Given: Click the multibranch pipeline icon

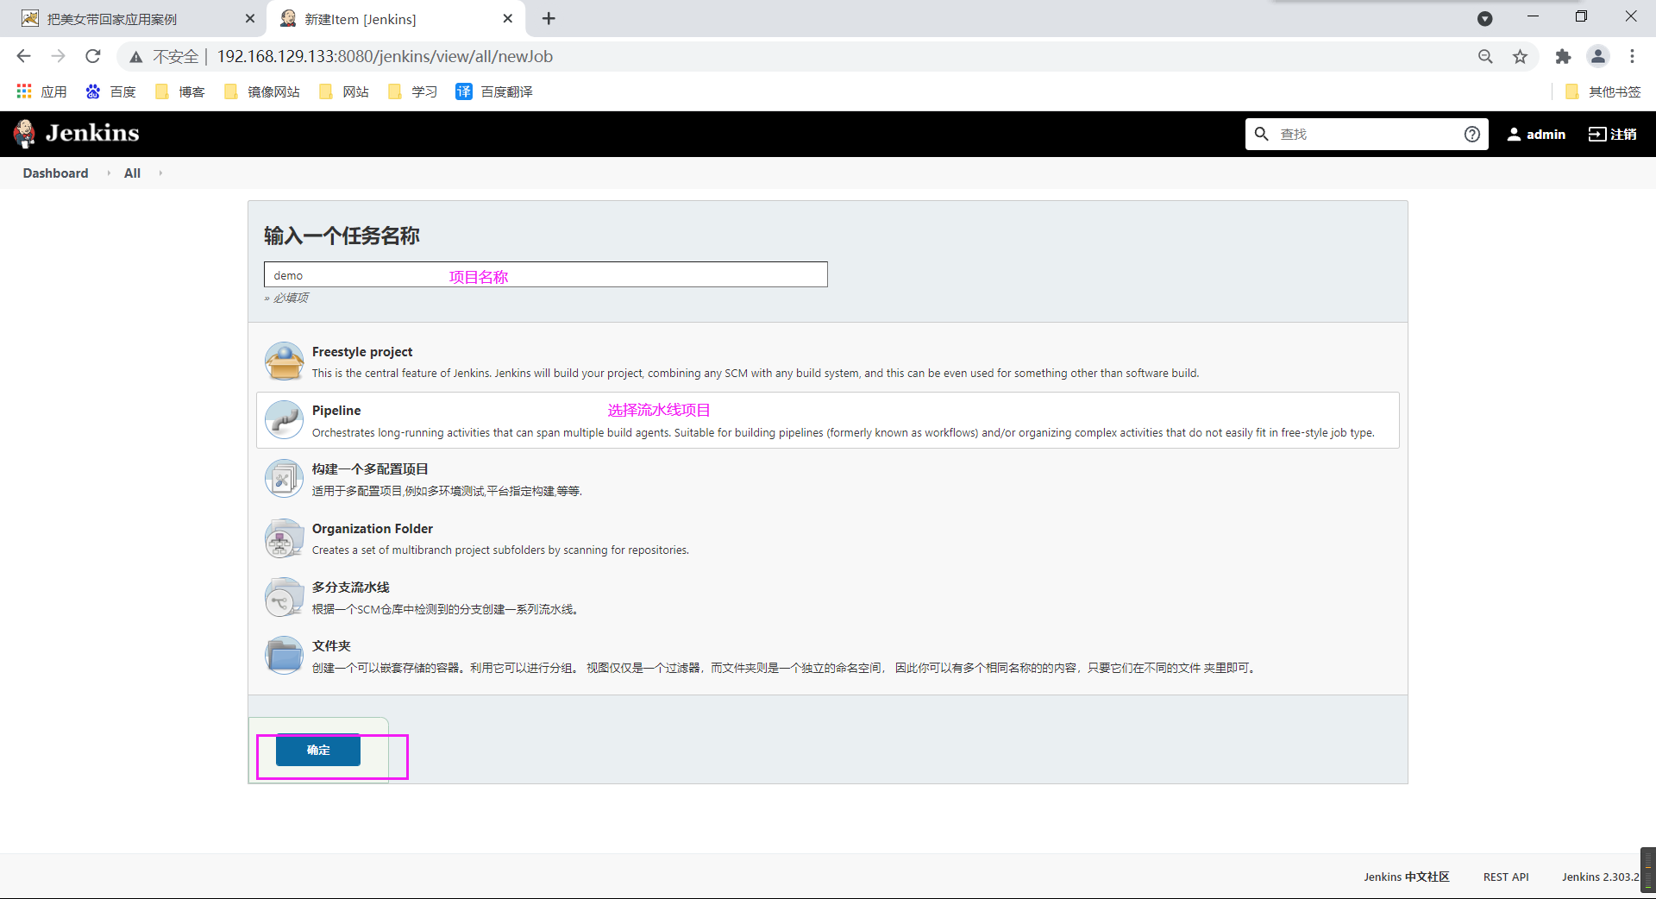Looking at the screenshot, I should tap(284, 597).
